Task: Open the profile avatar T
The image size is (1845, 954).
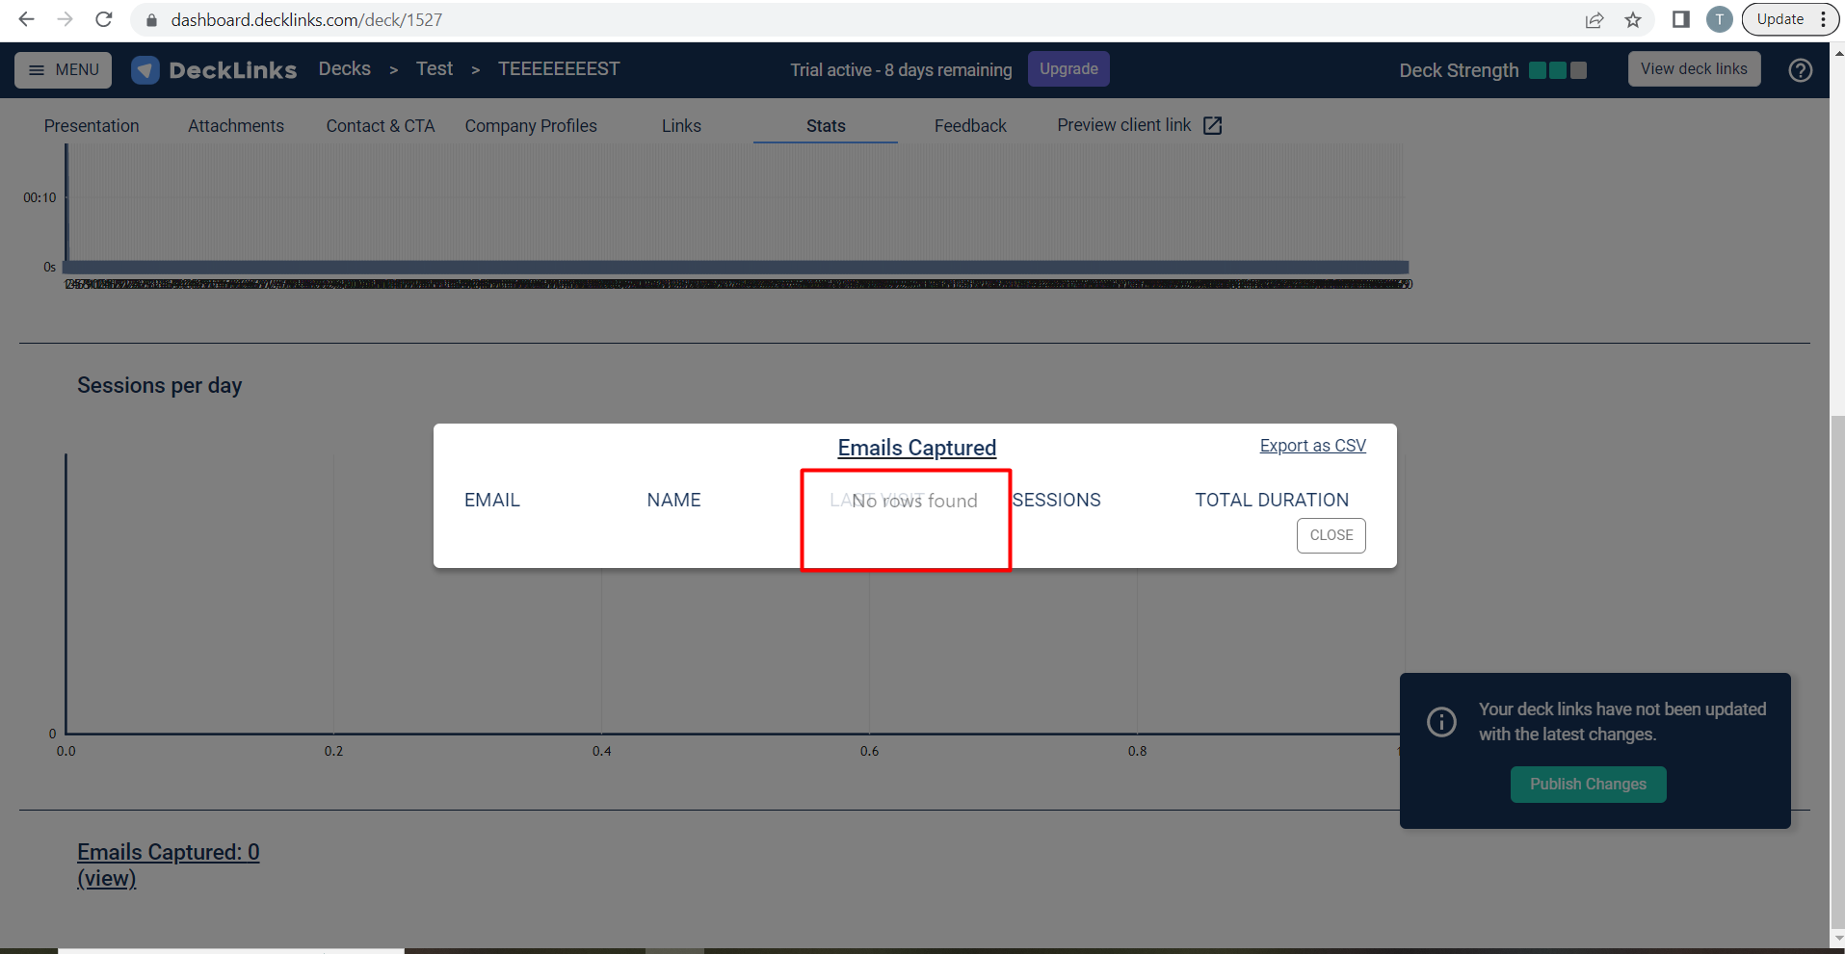Action: pyautogui.click(x=1720, y=19)
